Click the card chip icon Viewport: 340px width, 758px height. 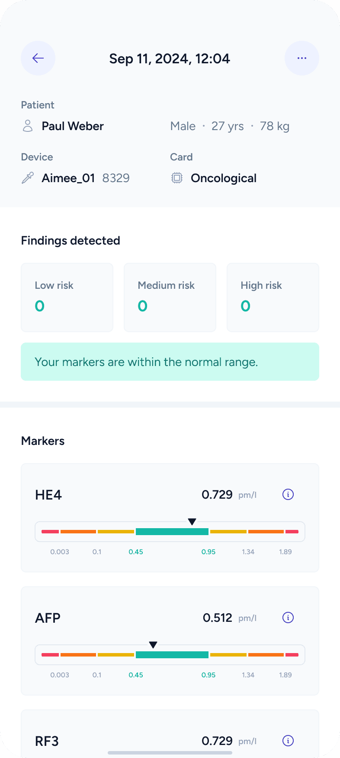pyautogui.click(x=176, y=178)
